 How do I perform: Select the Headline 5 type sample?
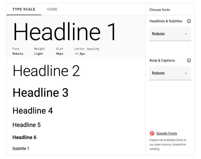coord(27,125)
